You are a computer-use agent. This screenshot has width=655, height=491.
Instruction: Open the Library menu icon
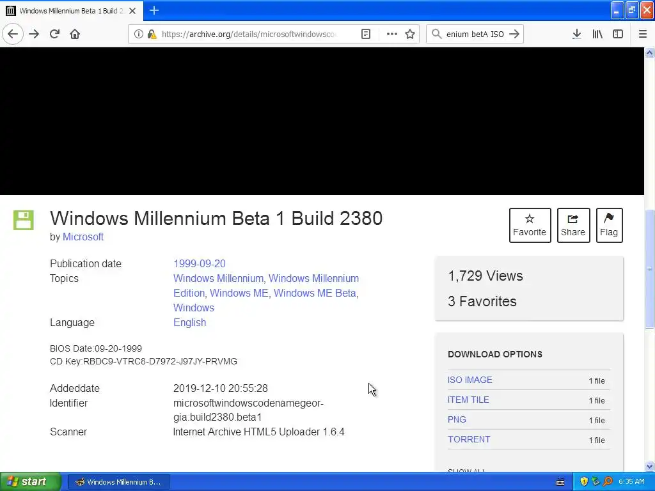(597, 34)
